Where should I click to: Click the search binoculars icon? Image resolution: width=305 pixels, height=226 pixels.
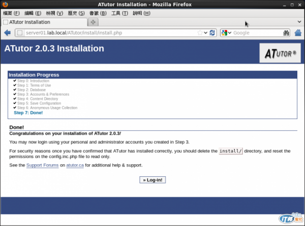[286, 33]
